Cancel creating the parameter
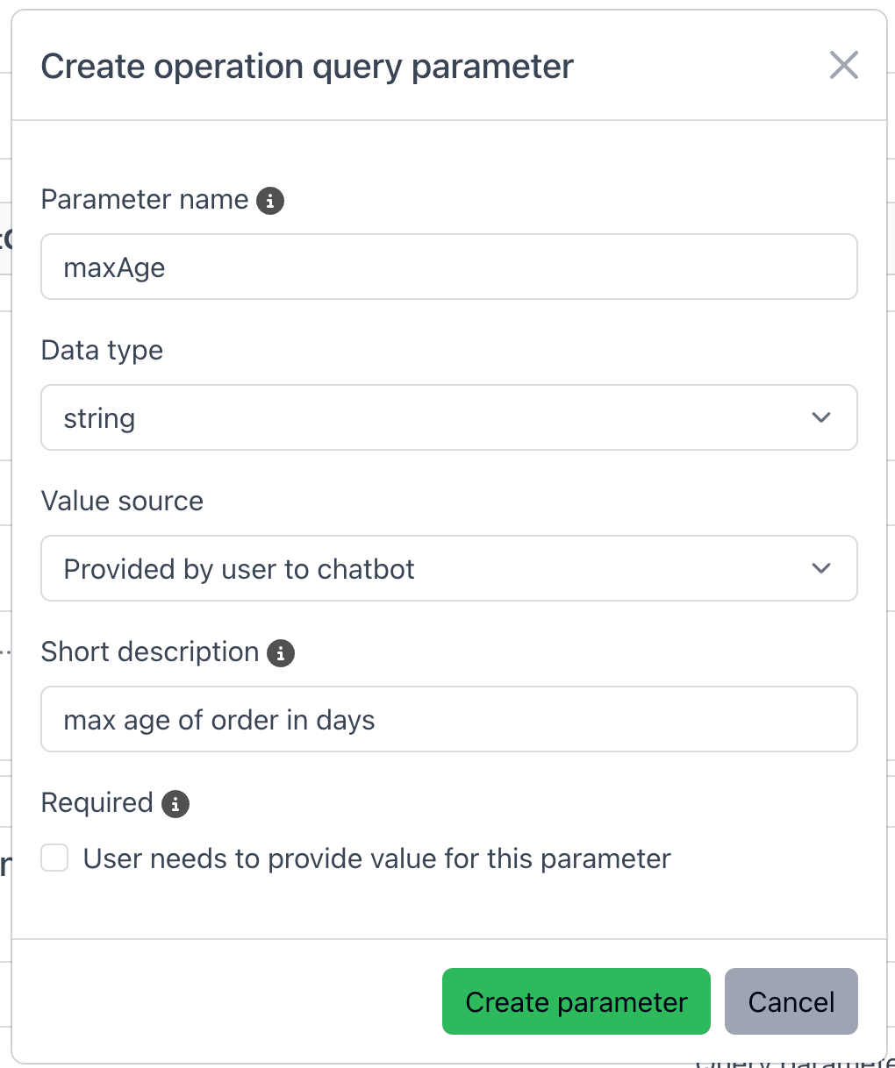Viewport: 895px width, 1068px height. point(791,1001)
